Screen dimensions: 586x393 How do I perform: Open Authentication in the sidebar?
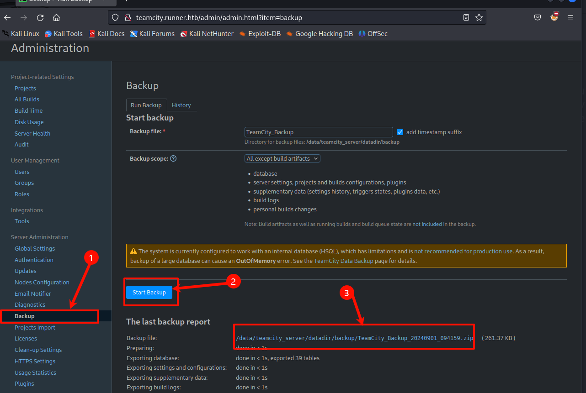point(34,260)
